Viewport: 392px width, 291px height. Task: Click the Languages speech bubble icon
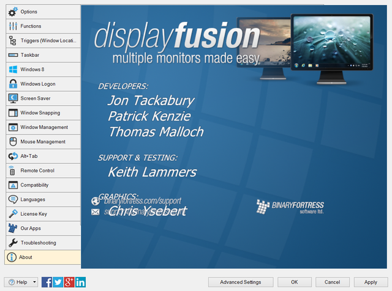[x=13, y=199]
